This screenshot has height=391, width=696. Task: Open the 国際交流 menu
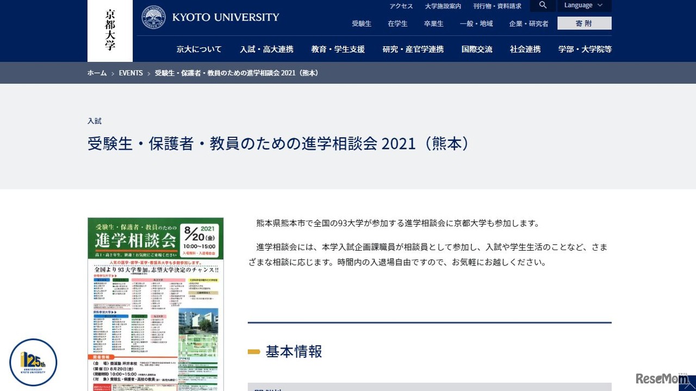477,49
